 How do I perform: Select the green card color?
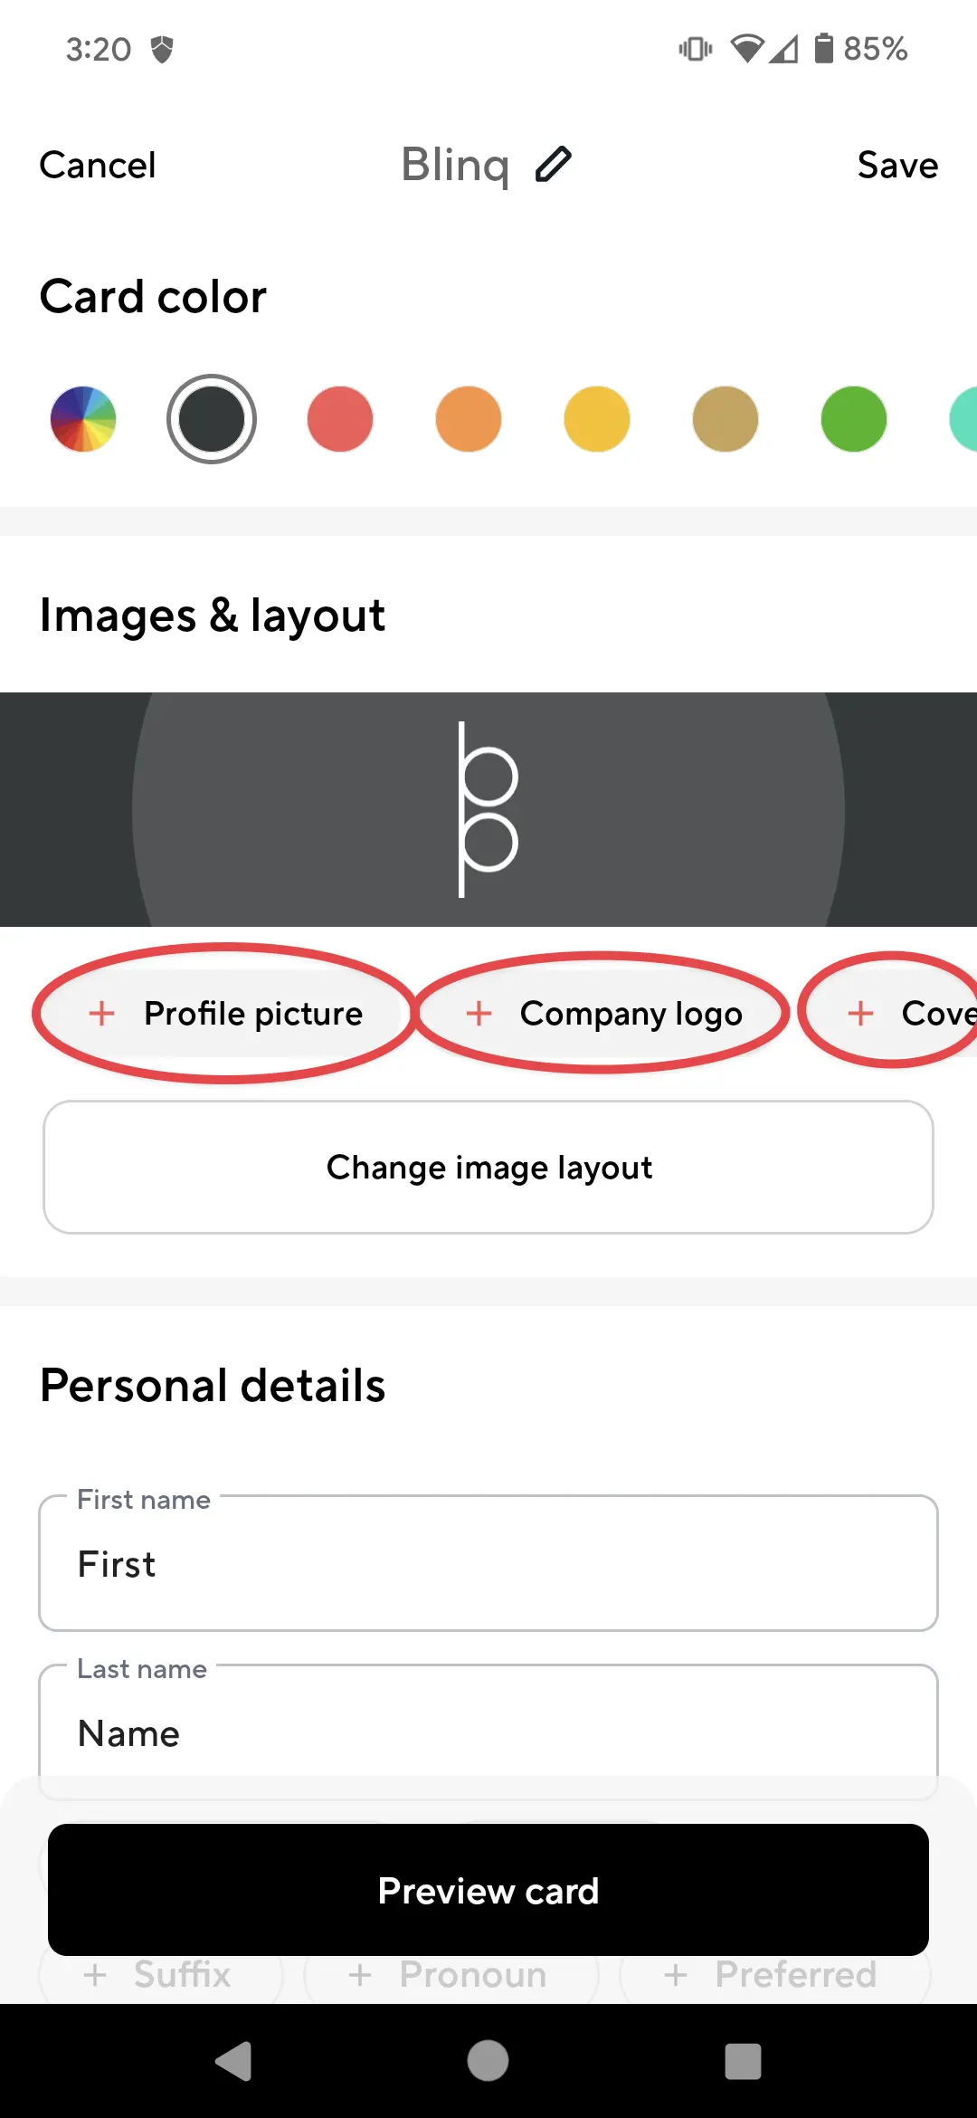pos(854,419)
